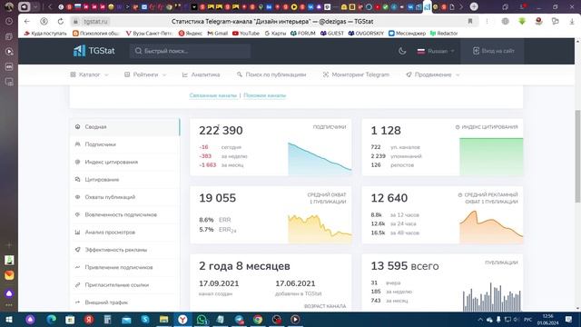Open "Поиск по публикациям"
This screenshot has width=581, height=327.
(x=271, y=74)
